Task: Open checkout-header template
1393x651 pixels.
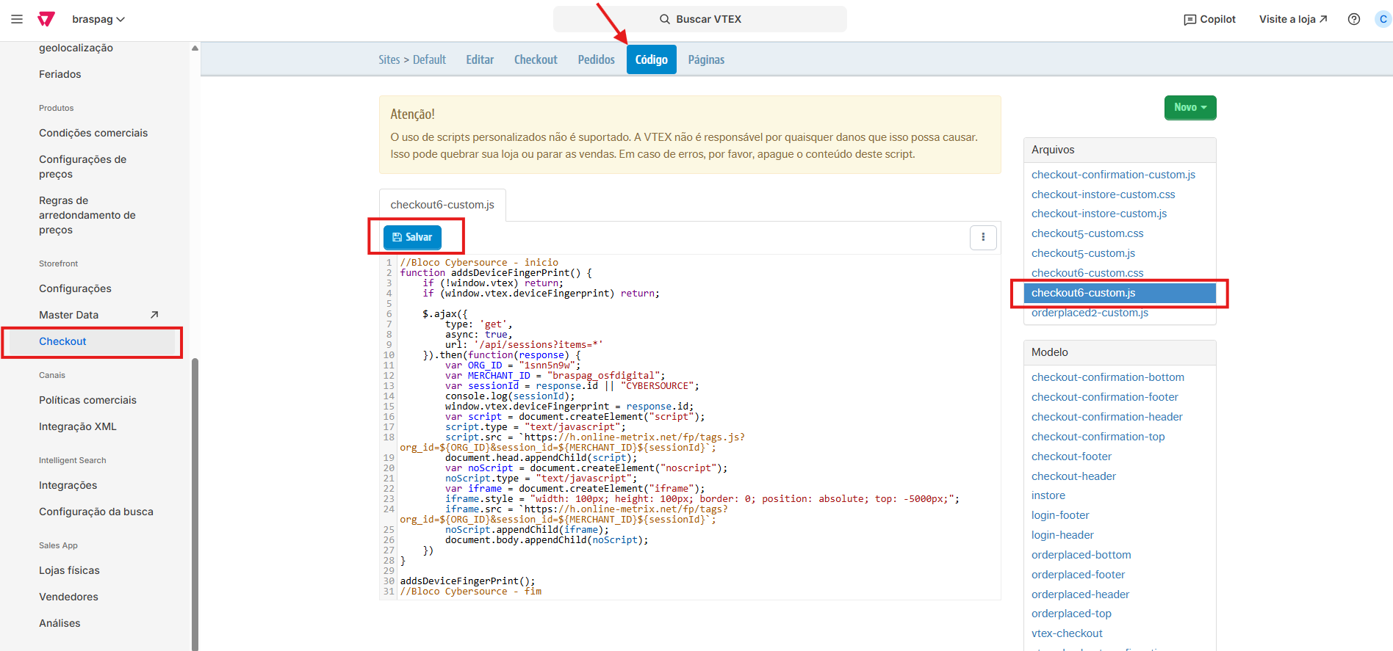Action: click(x=1073, y=476)
